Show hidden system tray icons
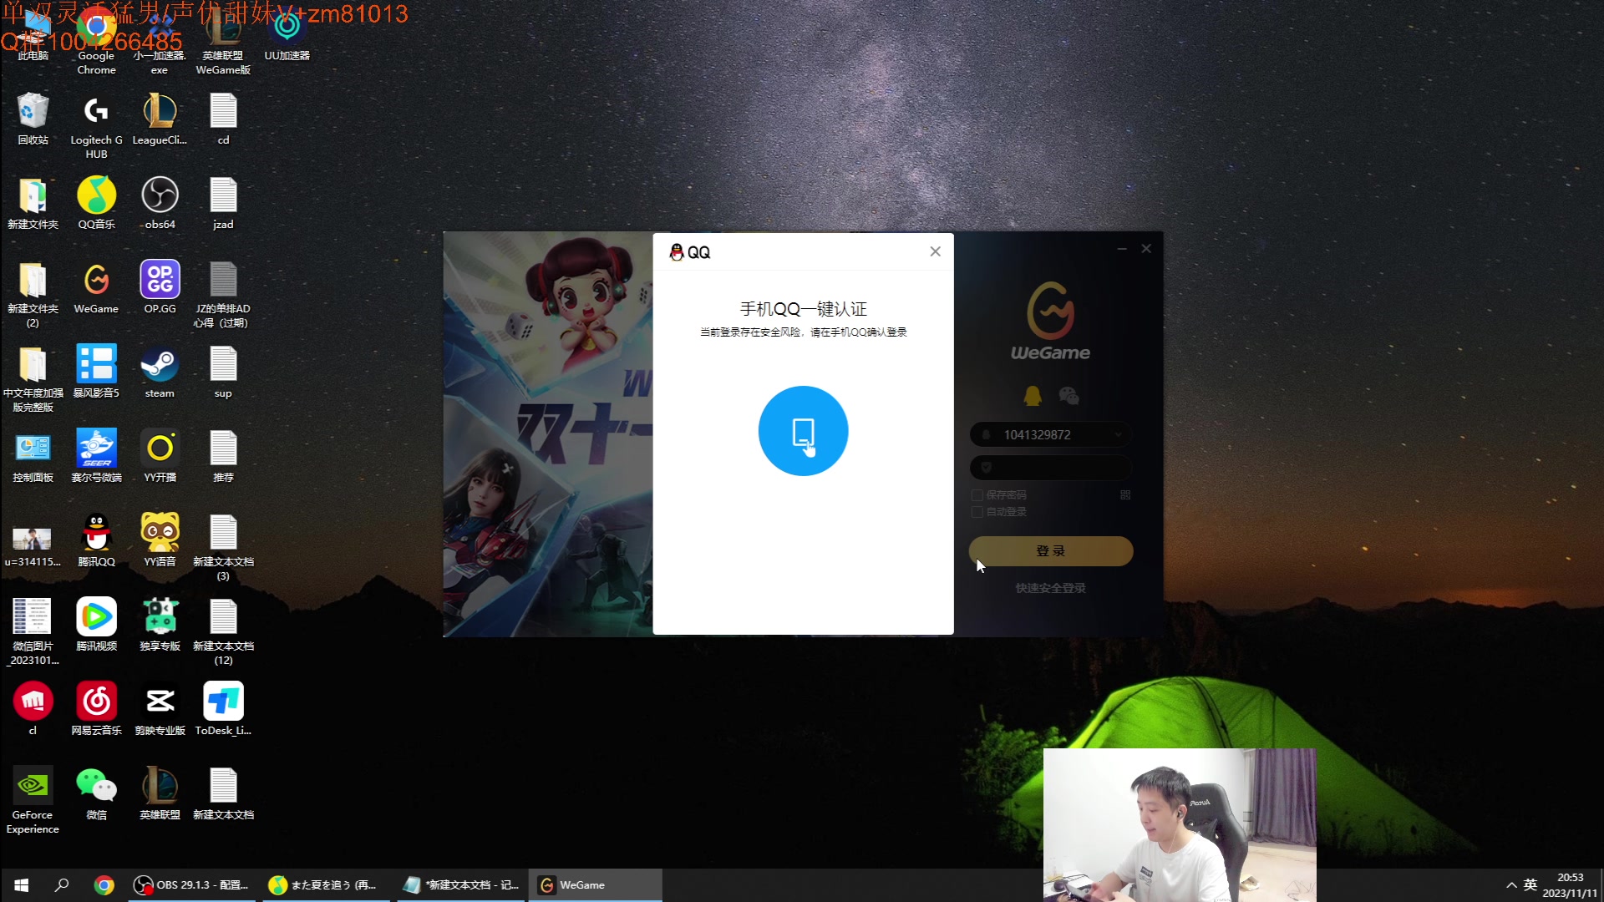The image size is (1604, 902). (x=1511, y=885)
